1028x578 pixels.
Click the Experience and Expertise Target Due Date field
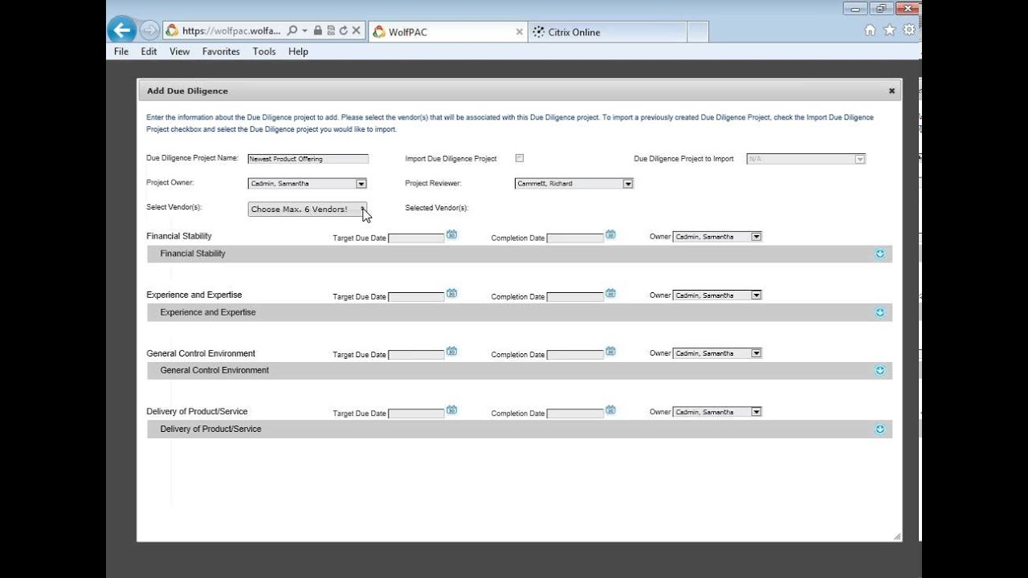[x=416, y=297]
